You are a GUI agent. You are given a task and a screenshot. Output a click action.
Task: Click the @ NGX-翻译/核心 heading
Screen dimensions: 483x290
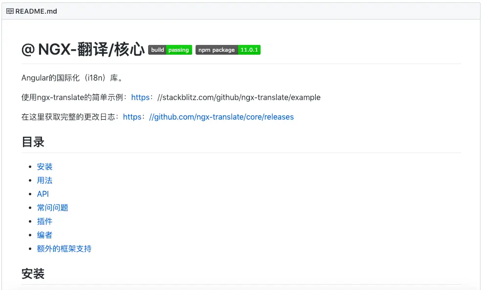click(x=83, y=49)
